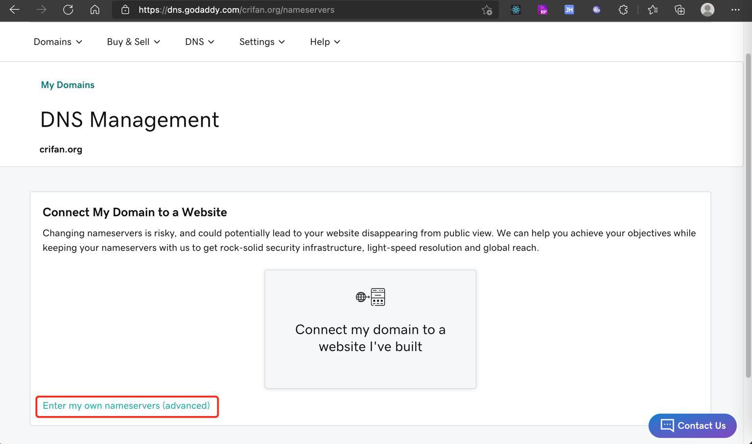
Task: View site info via the lock icon
Action: pos(125,10)
